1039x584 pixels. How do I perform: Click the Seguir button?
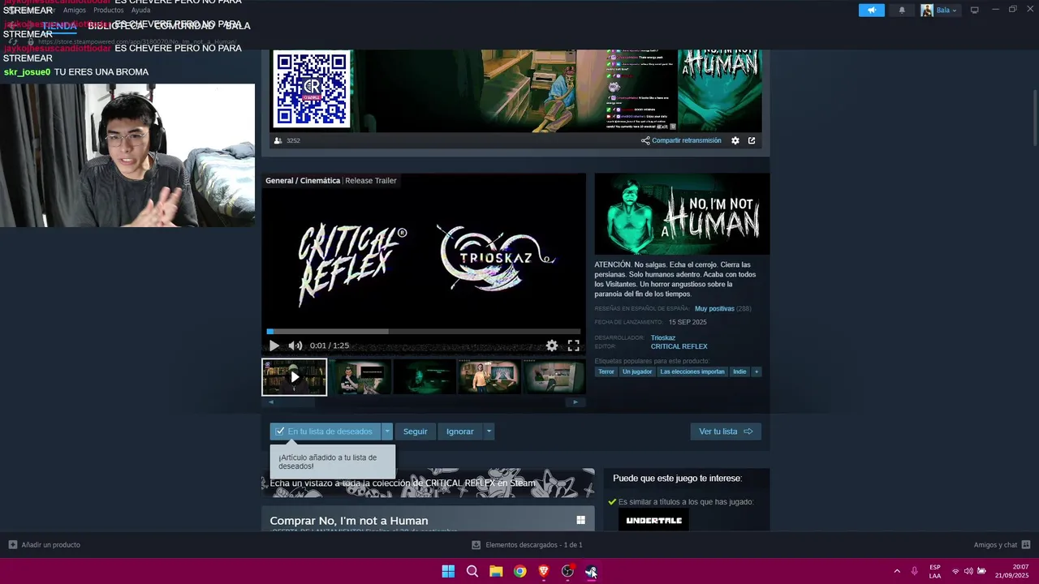tap(415, 432)
